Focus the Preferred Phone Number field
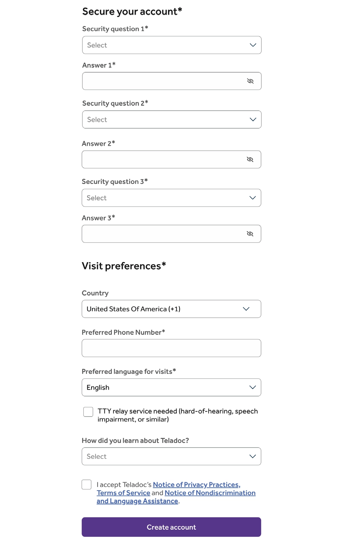337x548 pixels. point(171,348)
